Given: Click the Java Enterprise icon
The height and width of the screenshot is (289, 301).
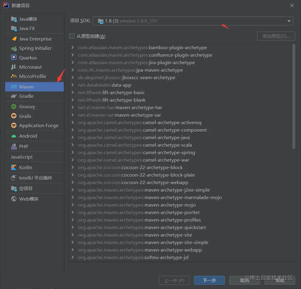Looking at the screenshot, I should pos(14,39).
